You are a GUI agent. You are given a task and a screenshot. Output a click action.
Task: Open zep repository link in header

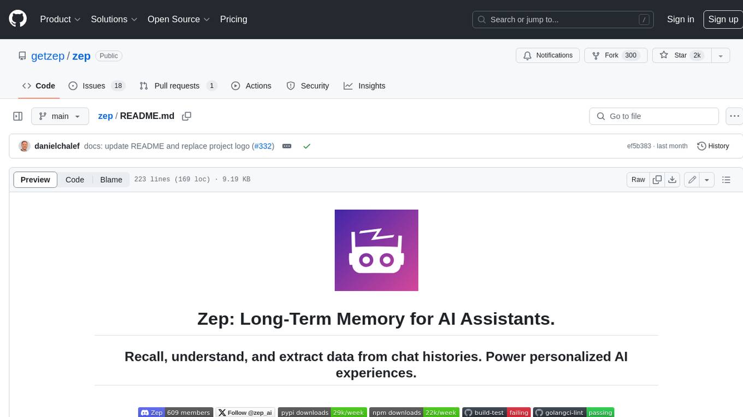click(x=81, y=56)
